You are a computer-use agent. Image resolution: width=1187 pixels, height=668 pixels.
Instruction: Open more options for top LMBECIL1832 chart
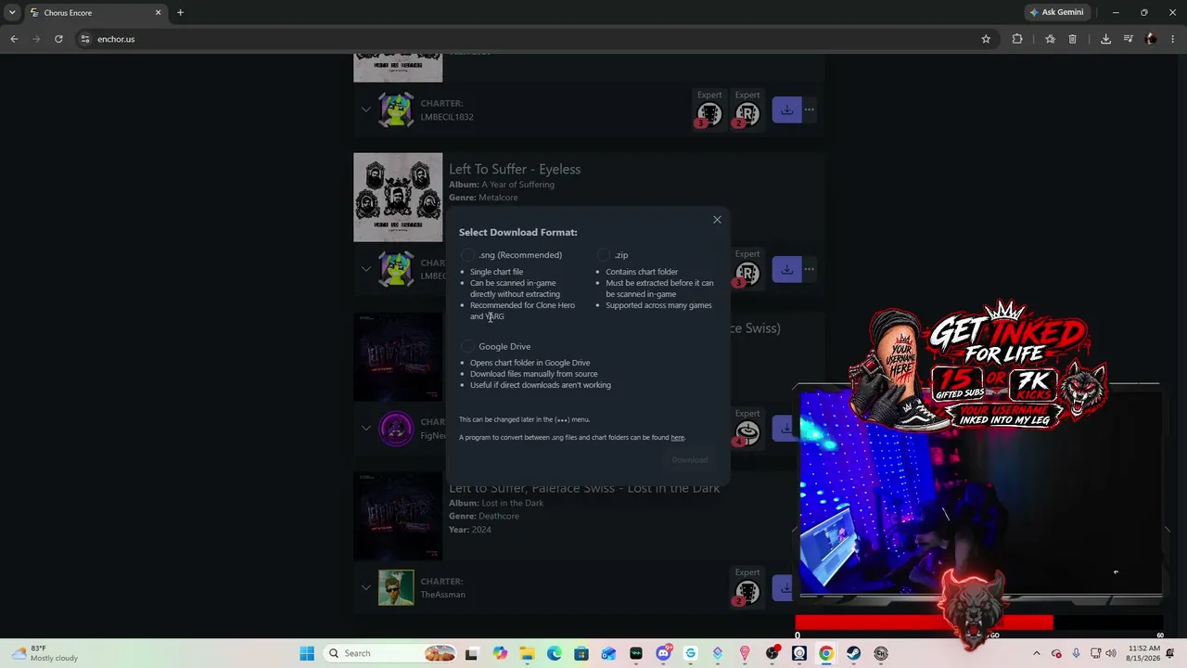(810, 109)
